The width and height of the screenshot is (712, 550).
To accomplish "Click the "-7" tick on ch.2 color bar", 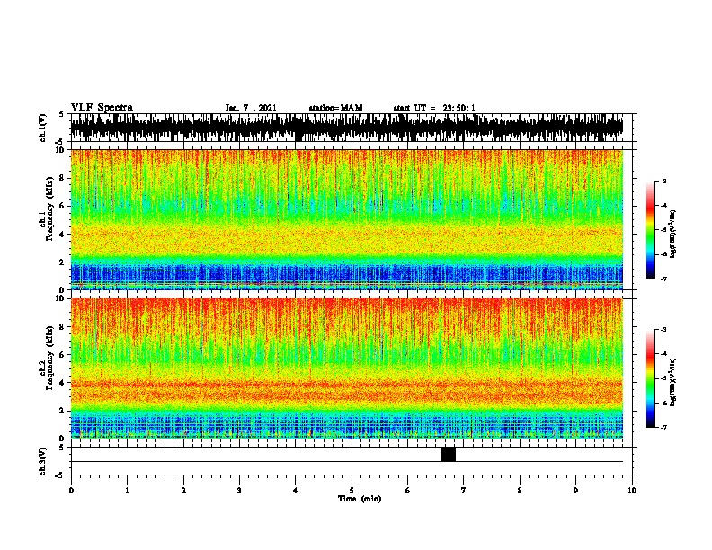I will 663,428.
